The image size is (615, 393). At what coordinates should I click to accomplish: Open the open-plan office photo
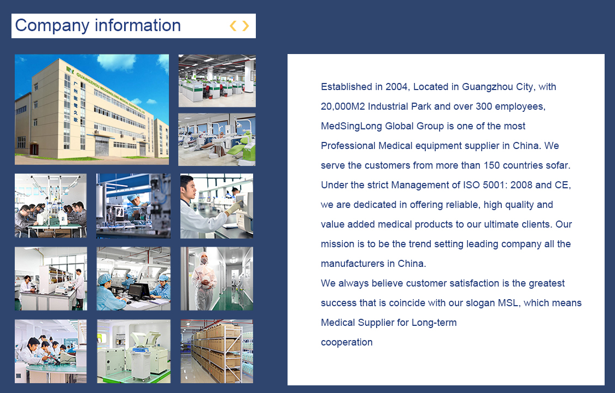coord(217,81)
